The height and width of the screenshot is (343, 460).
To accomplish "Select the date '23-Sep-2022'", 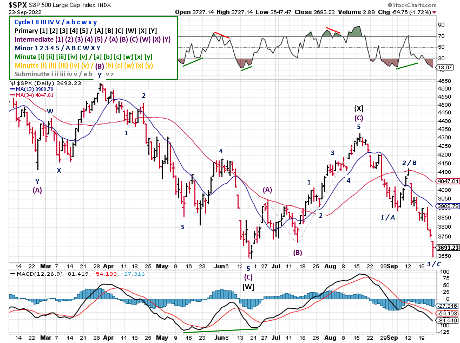I will tap(25, 12).
